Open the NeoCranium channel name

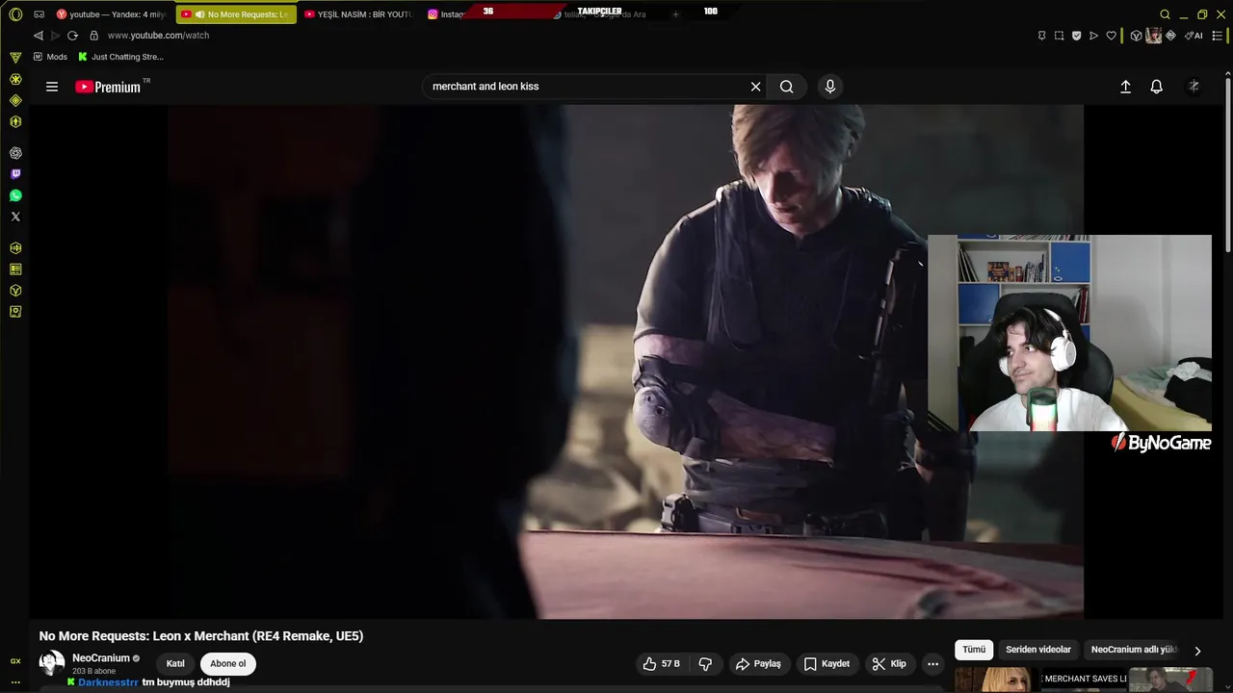[101, 658]
